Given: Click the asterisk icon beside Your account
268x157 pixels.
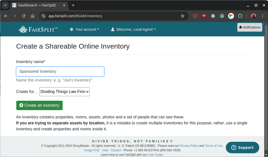Looking at the screenshot, I should pyautogui.click(x=72, y=29).
